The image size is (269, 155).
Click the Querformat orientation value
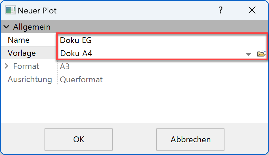(x=81, y=80)
